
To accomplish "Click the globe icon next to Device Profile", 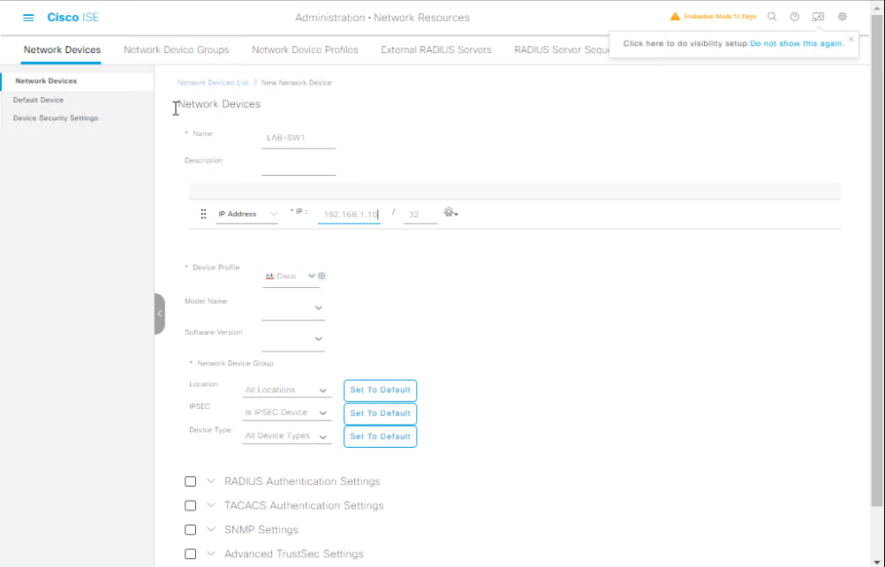I will click(x=321, y=276).
